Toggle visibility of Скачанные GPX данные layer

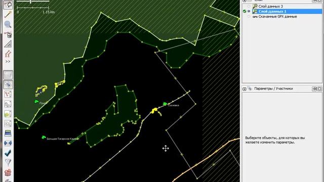click(249, 17)
